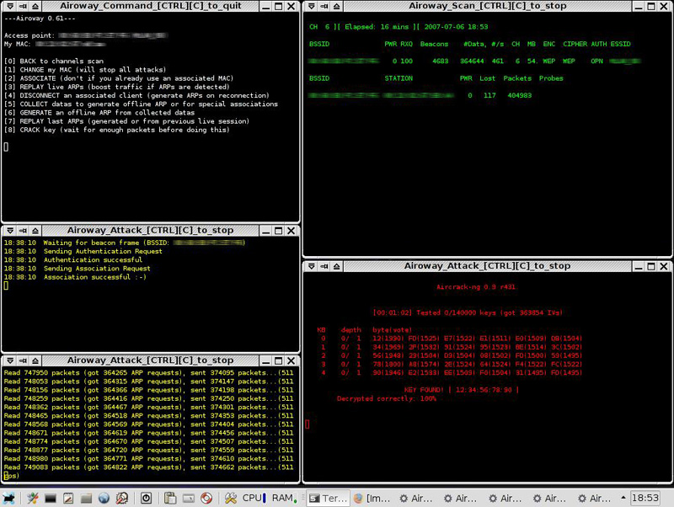The image size is (674, 507).
Task: Toggle the pin icon on Airoway_Scan window
Action: (x=324, y=6)
